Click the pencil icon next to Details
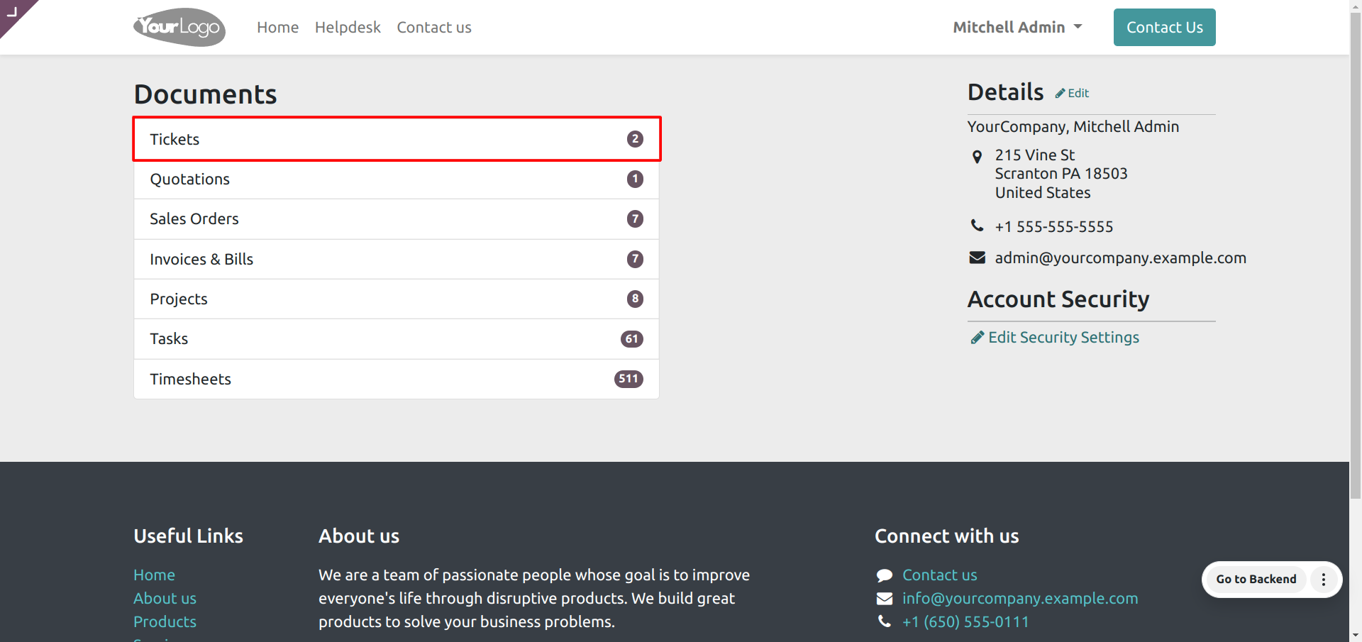 (x=1060, y=94)
